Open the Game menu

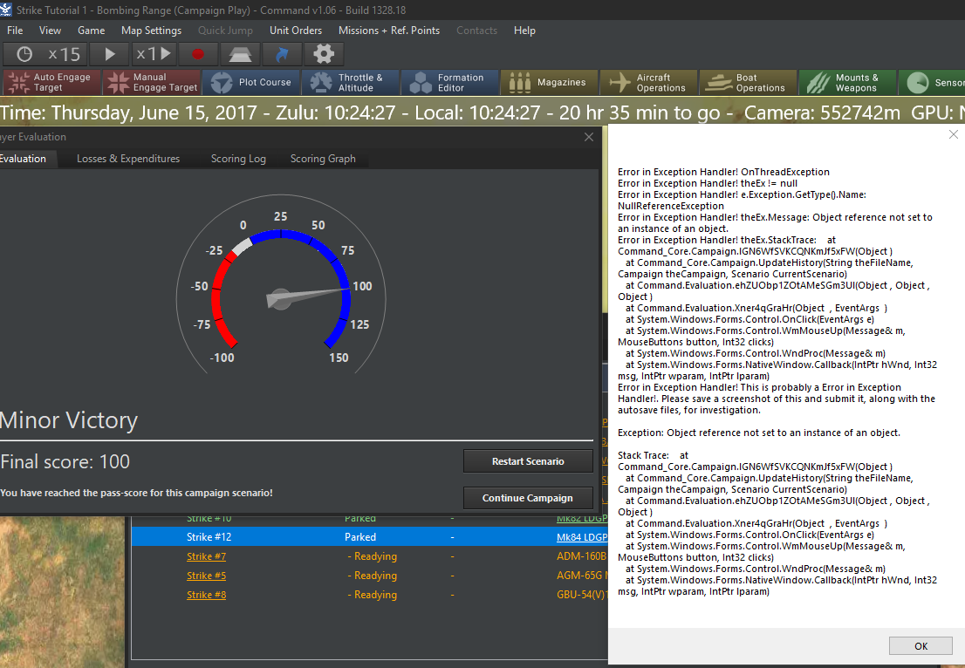click(91, 31)
